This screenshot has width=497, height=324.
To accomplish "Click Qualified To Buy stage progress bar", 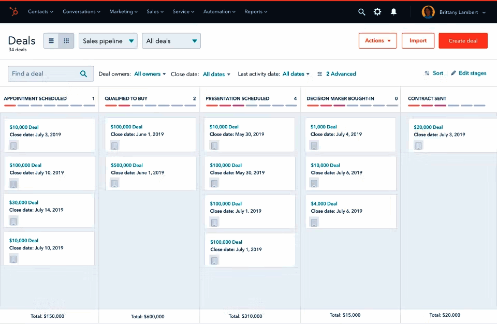I will coord(151,105).
